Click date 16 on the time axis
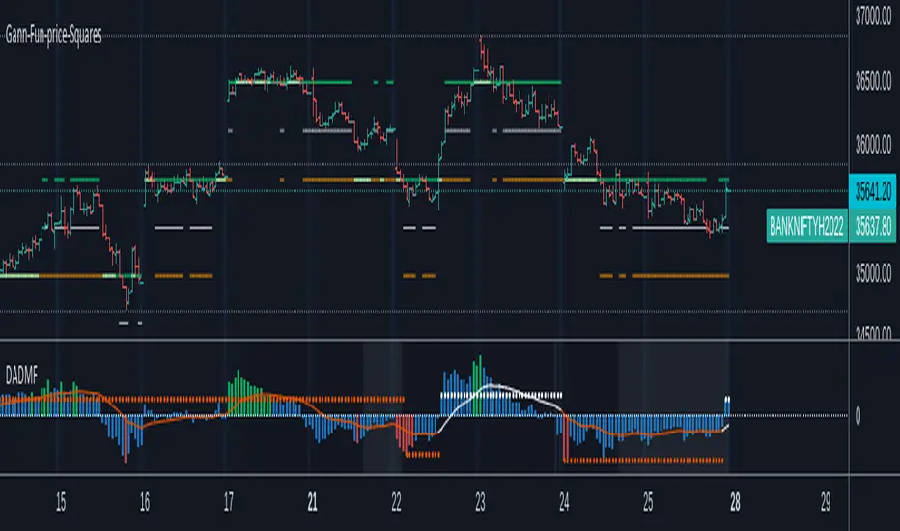This screenshot has height=531, width=900. click(144, 503)
